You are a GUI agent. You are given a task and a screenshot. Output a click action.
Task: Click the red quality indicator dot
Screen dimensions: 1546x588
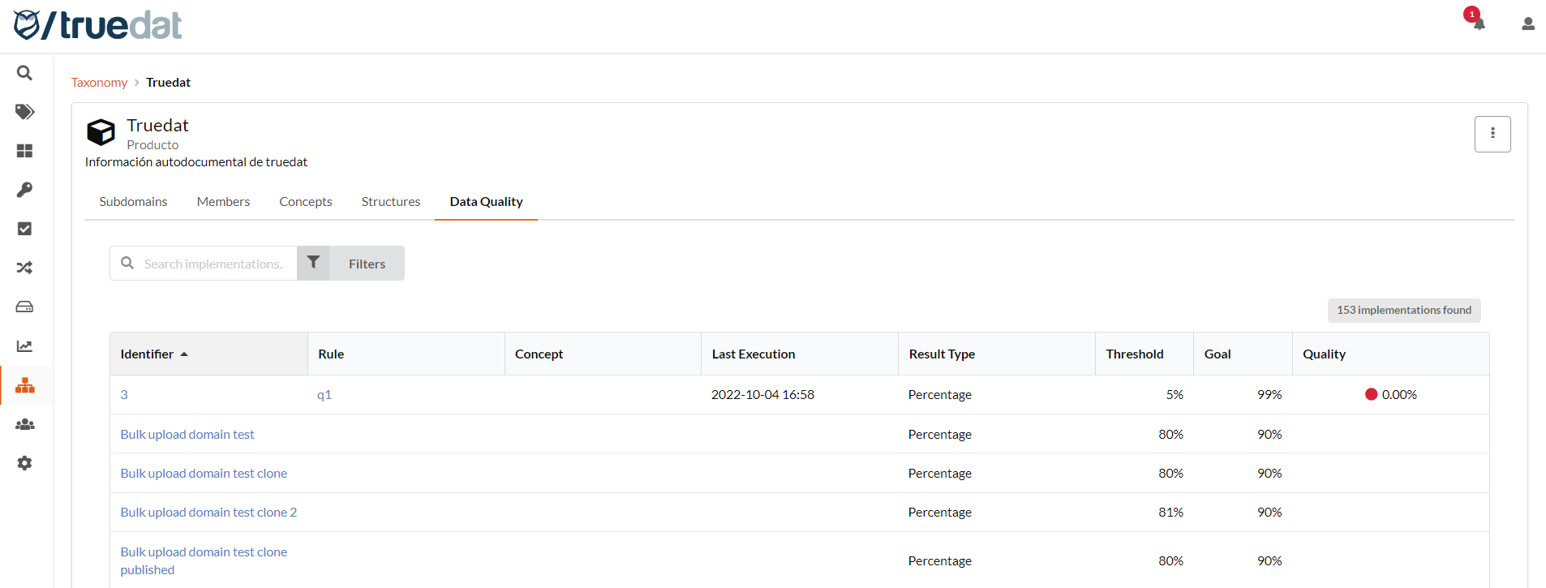click(x=1372, y=395)
